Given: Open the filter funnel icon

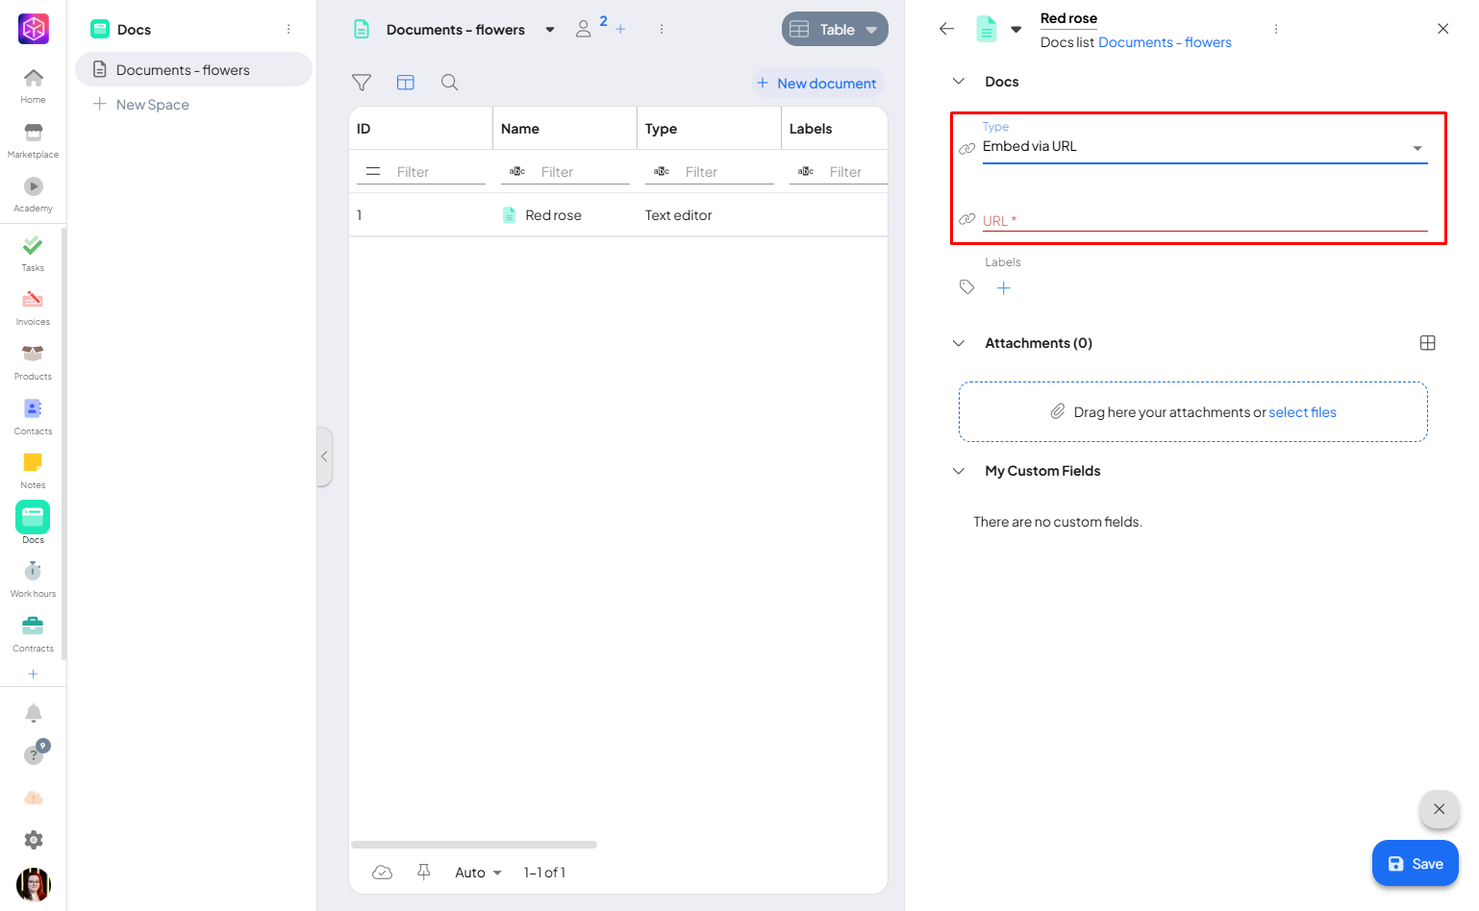Looking at the screenshot, I should click(362, 83).
